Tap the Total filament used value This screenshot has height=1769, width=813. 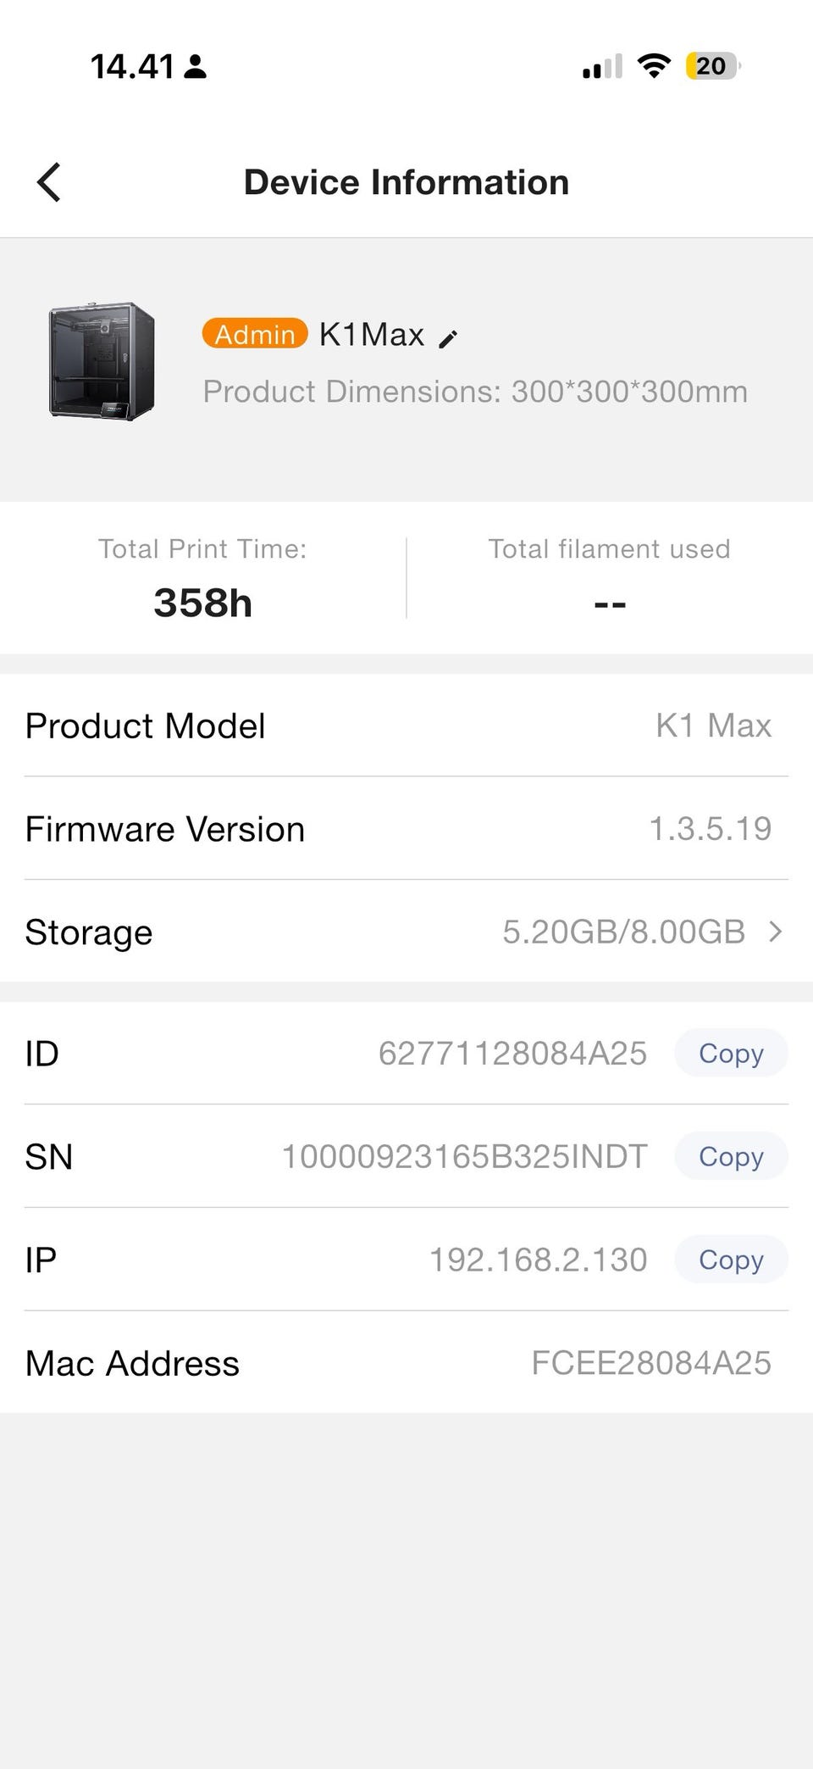click(610, 604)
